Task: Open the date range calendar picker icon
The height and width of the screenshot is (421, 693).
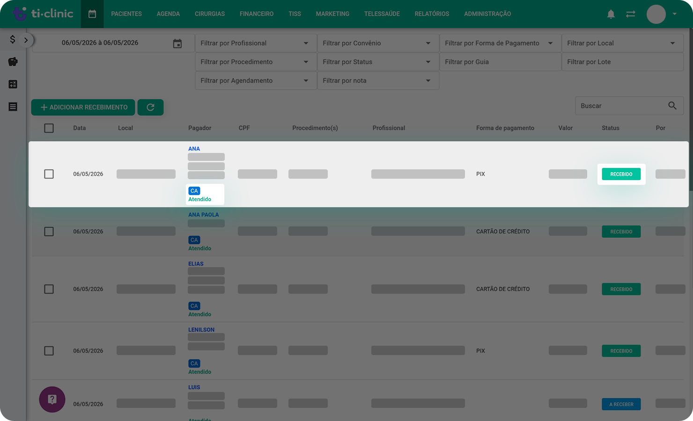Action: pyautogui.click(x=177, y=44)
